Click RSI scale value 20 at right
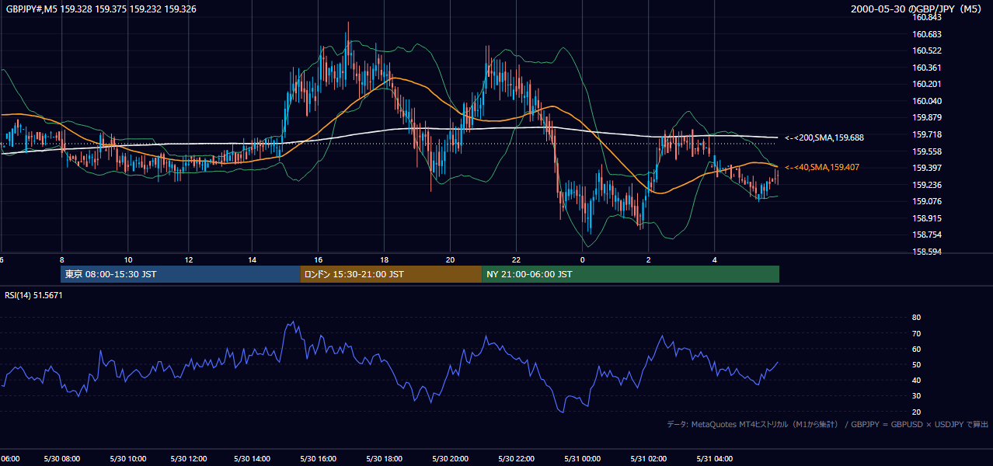 [916, 412]
